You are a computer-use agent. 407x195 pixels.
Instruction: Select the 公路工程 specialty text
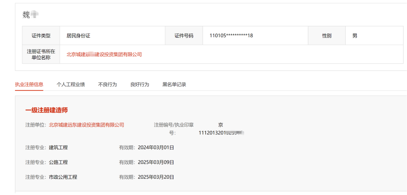58,162
